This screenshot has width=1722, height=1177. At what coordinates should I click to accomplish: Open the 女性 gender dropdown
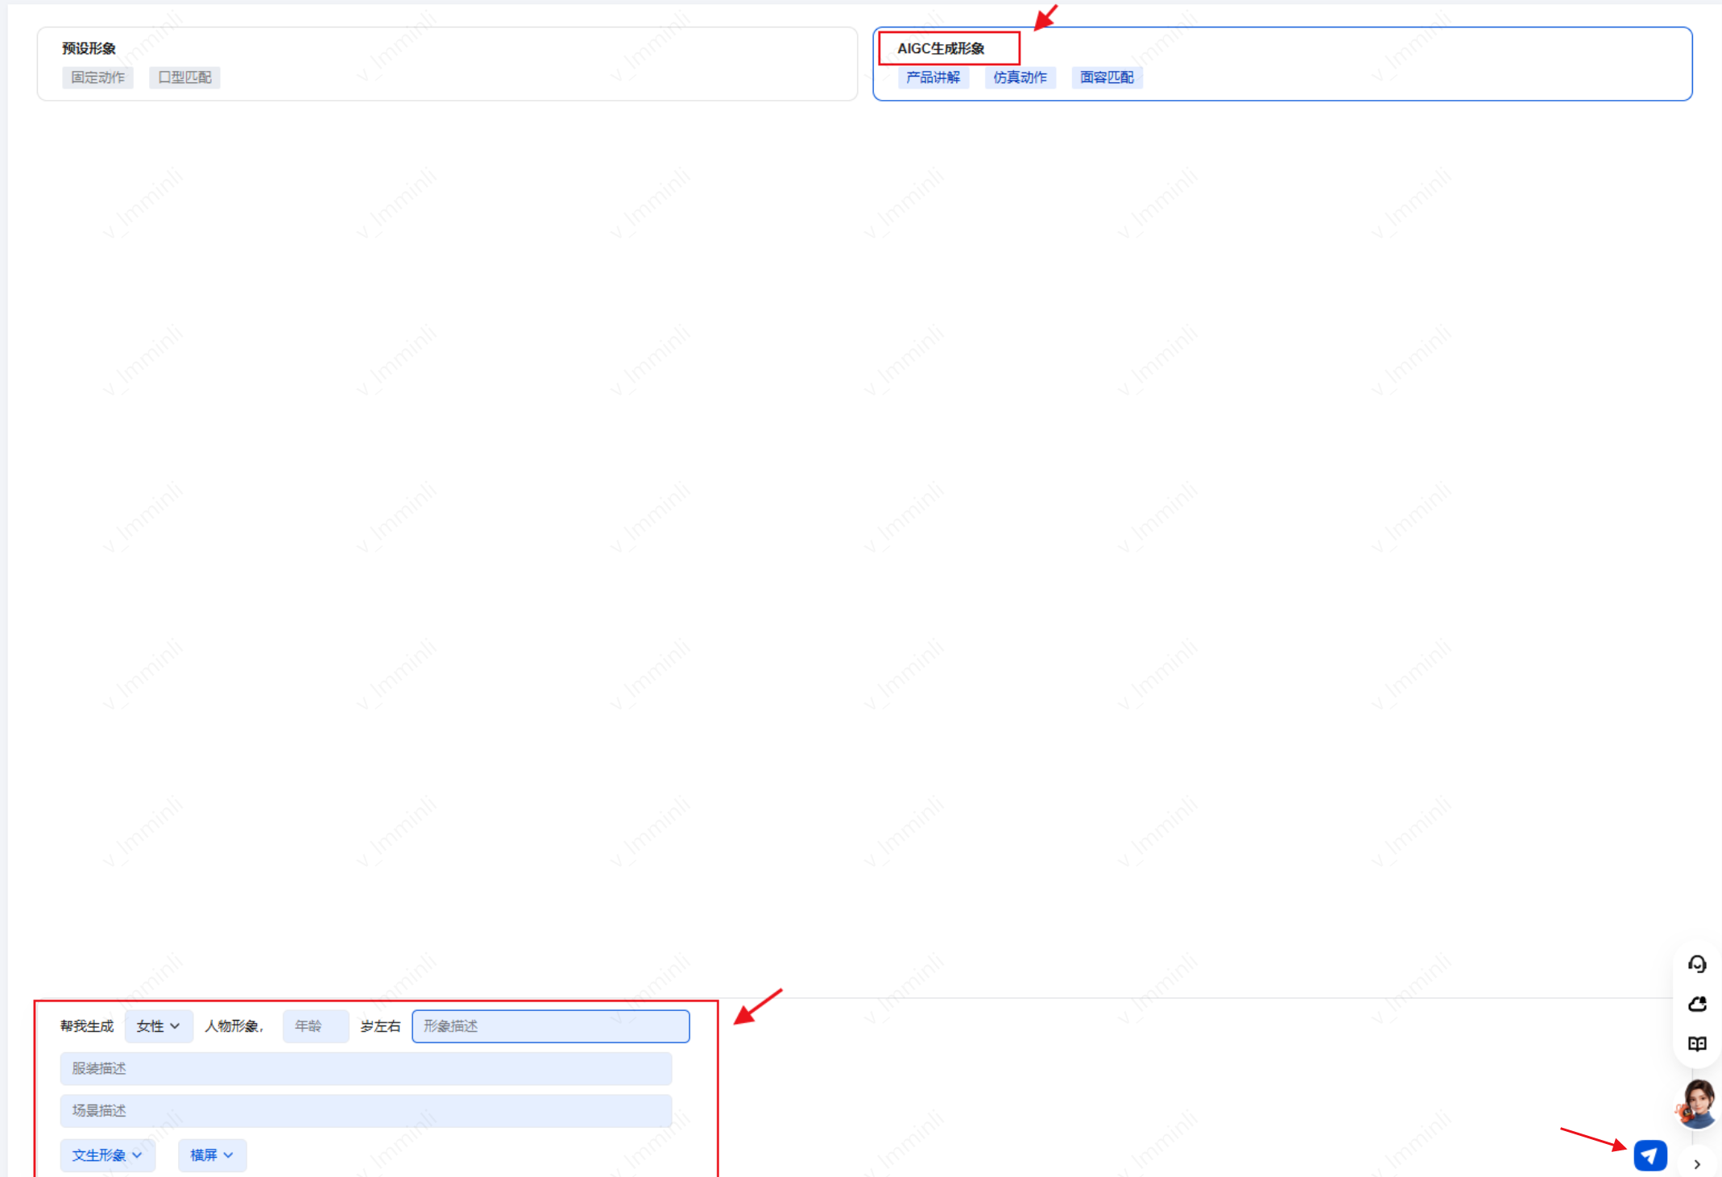[158, 1026]
